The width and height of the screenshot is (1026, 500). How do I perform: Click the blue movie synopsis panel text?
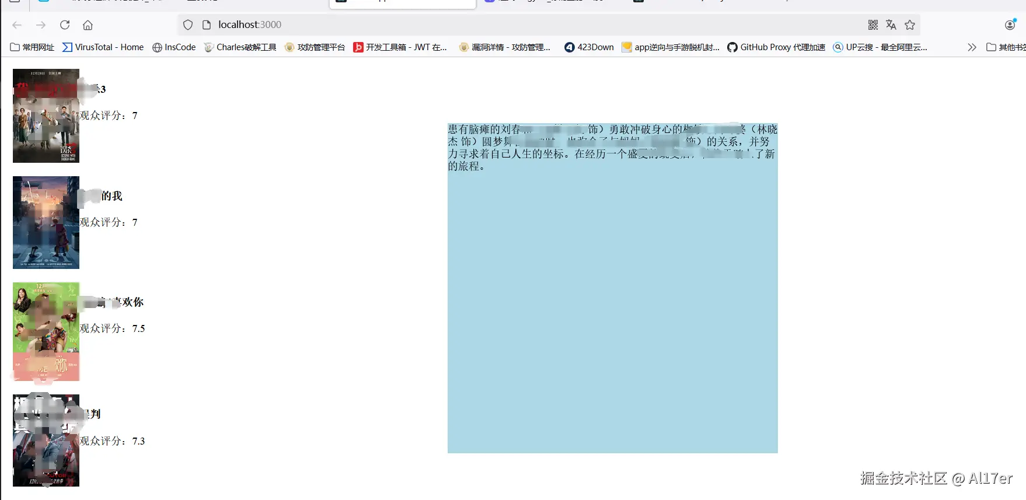(612, 148)
